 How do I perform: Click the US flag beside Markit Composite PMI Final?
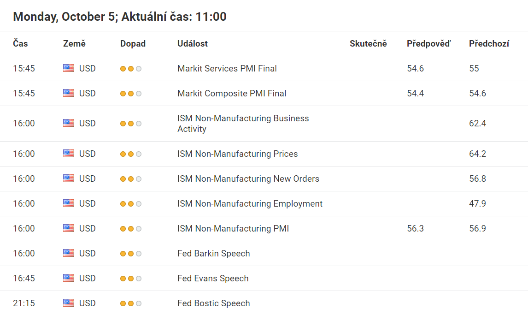pos(69,93)
